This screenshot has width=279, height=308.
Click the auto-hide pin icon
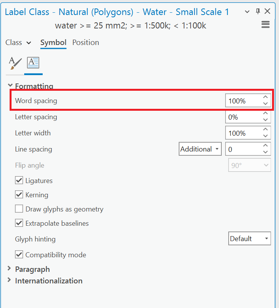coord(257,11)
